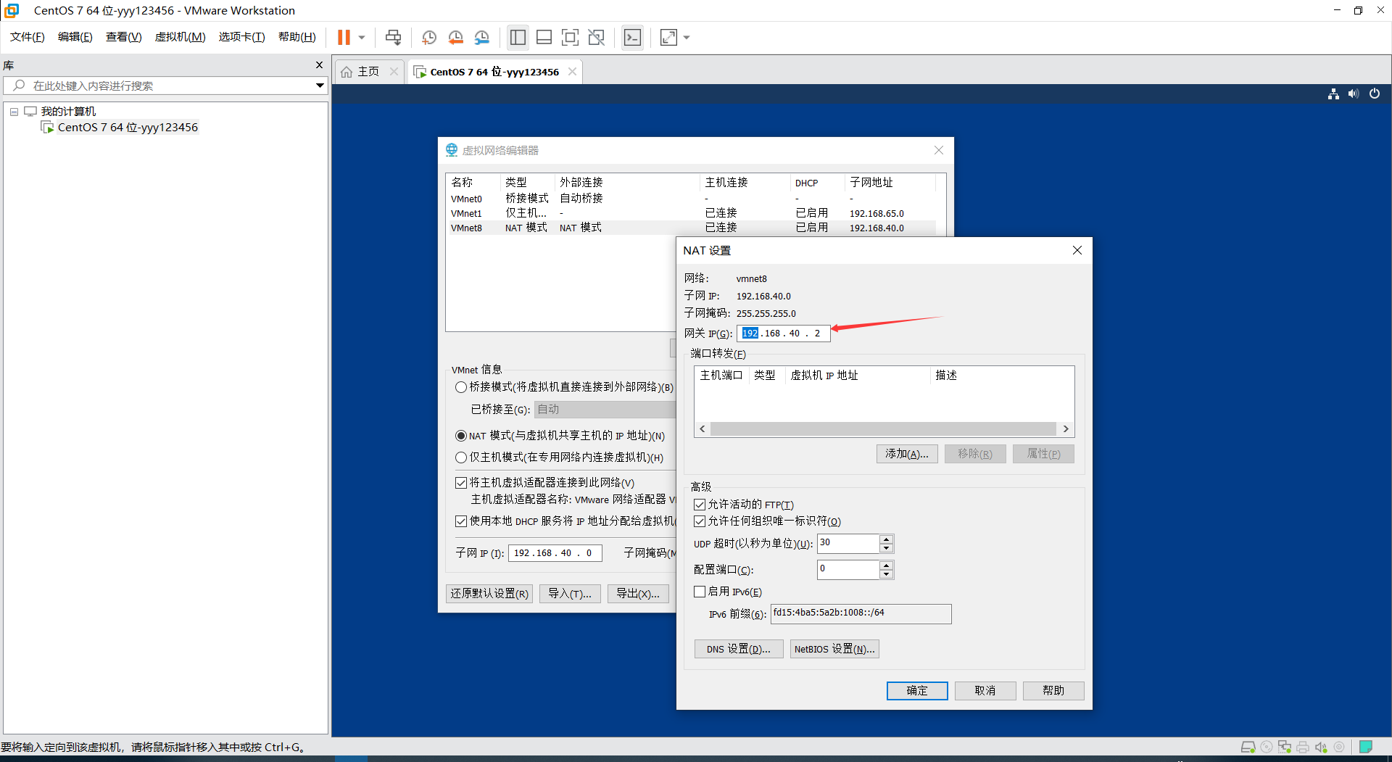This screenshot has width=1392, height=762.
Task: Click 取消 in NAT settings
Action: pos(985,691)
